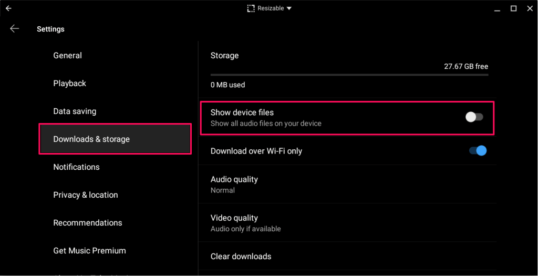Viewport: 538px width, 276px height.
Task: Toggle Show device files switch
Action: coord(474,117)
